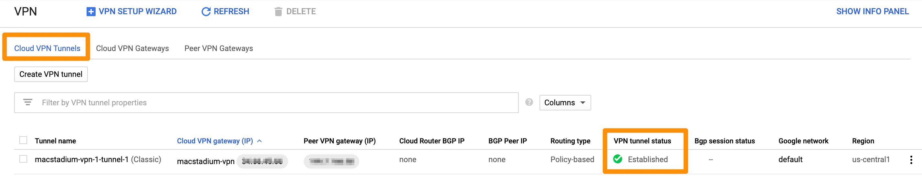Toggle sort on Cloud VPN gateway column
Viewport: 922px width, 186px height.
click(215, 141)
